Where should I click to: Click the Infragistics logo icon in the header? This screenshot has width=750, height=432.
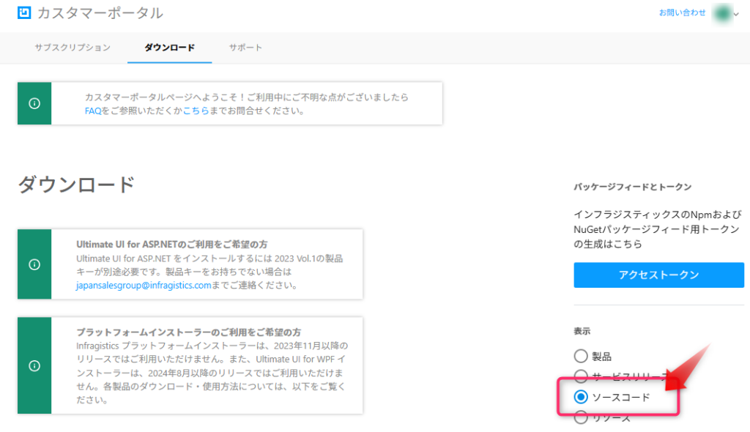(24, 12)
